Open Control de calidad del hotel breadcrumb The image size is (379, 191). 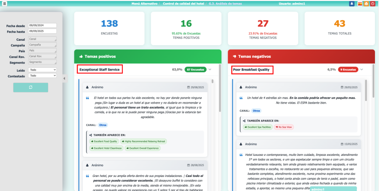(x=184, y=4)
